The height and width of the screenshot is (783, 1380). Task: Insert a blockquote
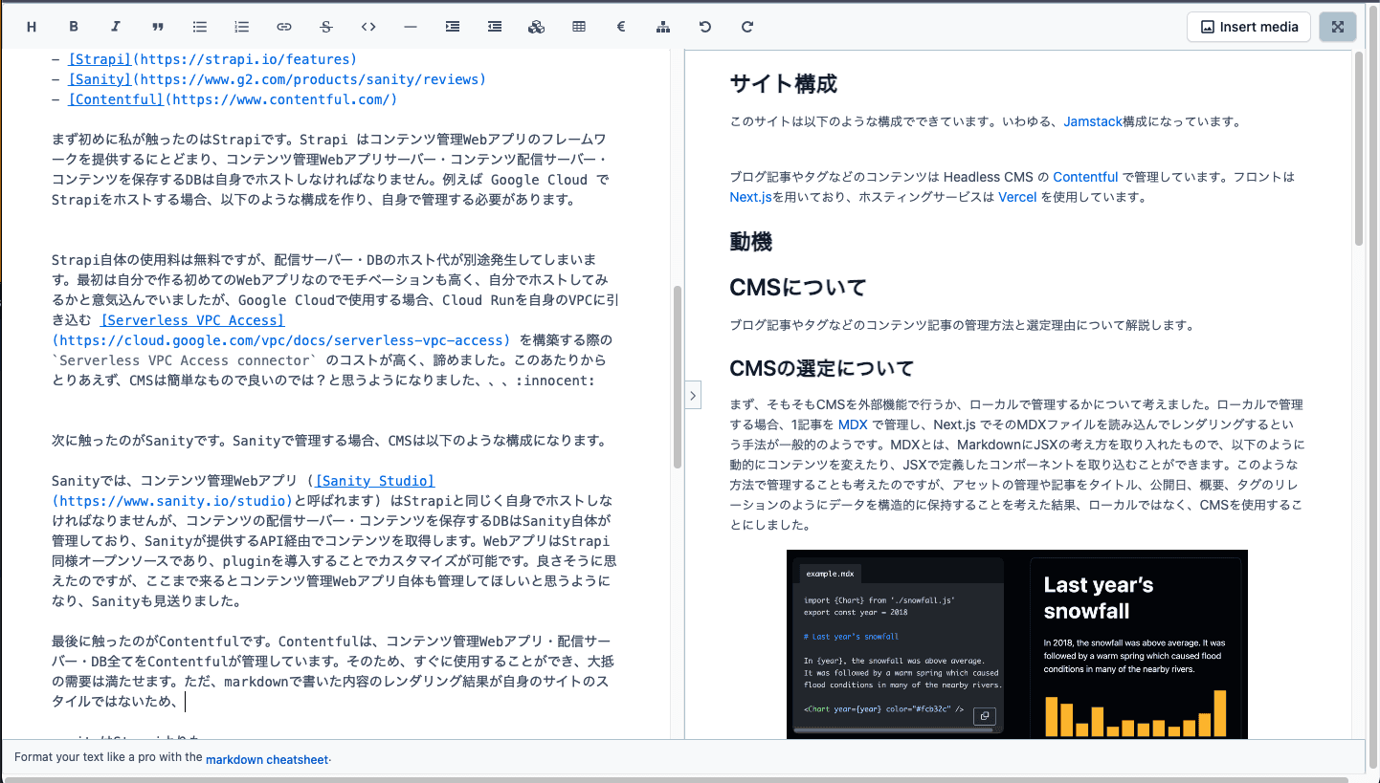coord(157,27)
